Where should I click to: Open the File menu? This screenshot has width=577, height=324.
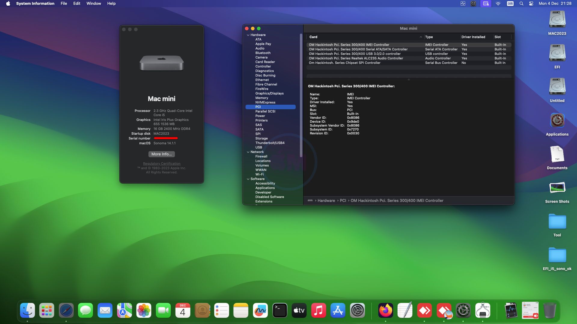click(x=64, y=4)
